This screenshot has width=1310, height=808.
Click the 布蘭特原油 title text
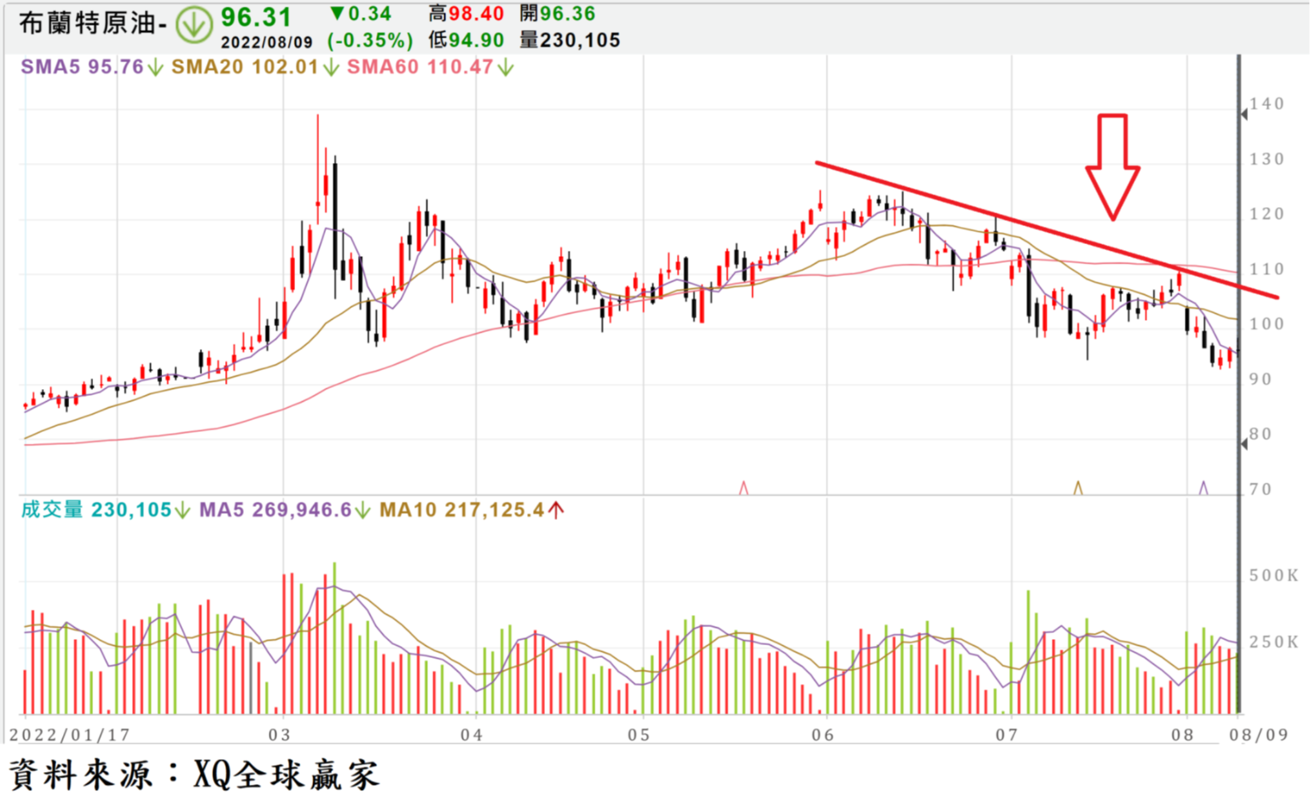pyautogui.click(x=87, y=23)
